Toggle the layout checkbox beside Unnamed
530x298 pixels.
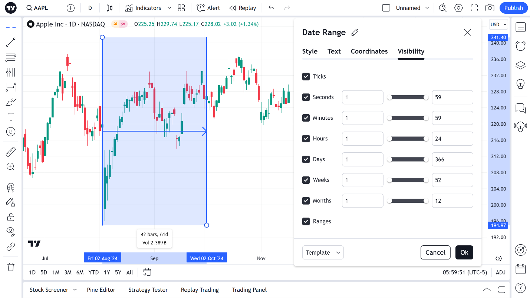pyautogui.click(x=386, y=8)
